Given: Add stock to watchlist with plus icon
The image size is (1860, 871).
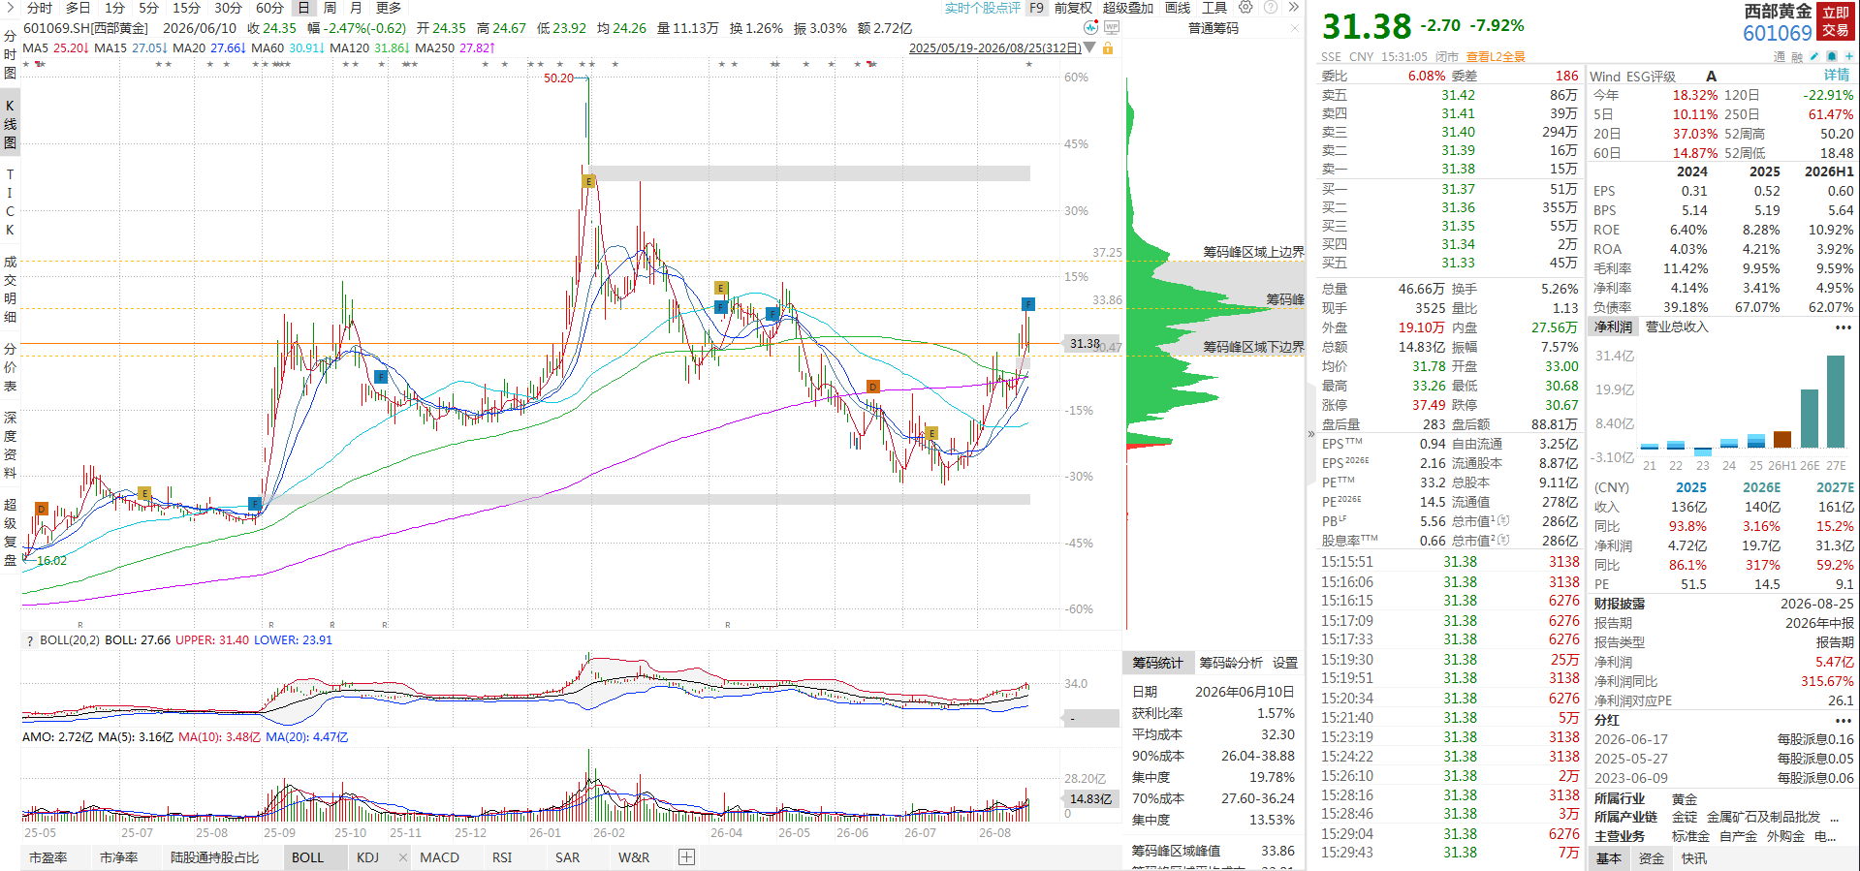Looking at the screenshot, I should 1849,56.
